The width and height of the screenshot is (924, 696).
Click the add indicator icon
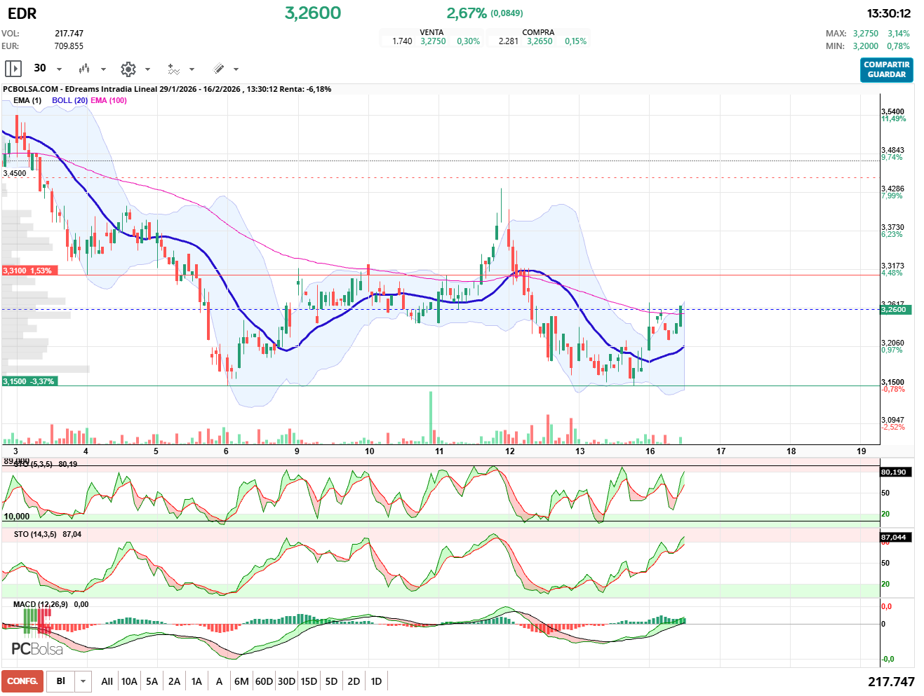[173, 69]
